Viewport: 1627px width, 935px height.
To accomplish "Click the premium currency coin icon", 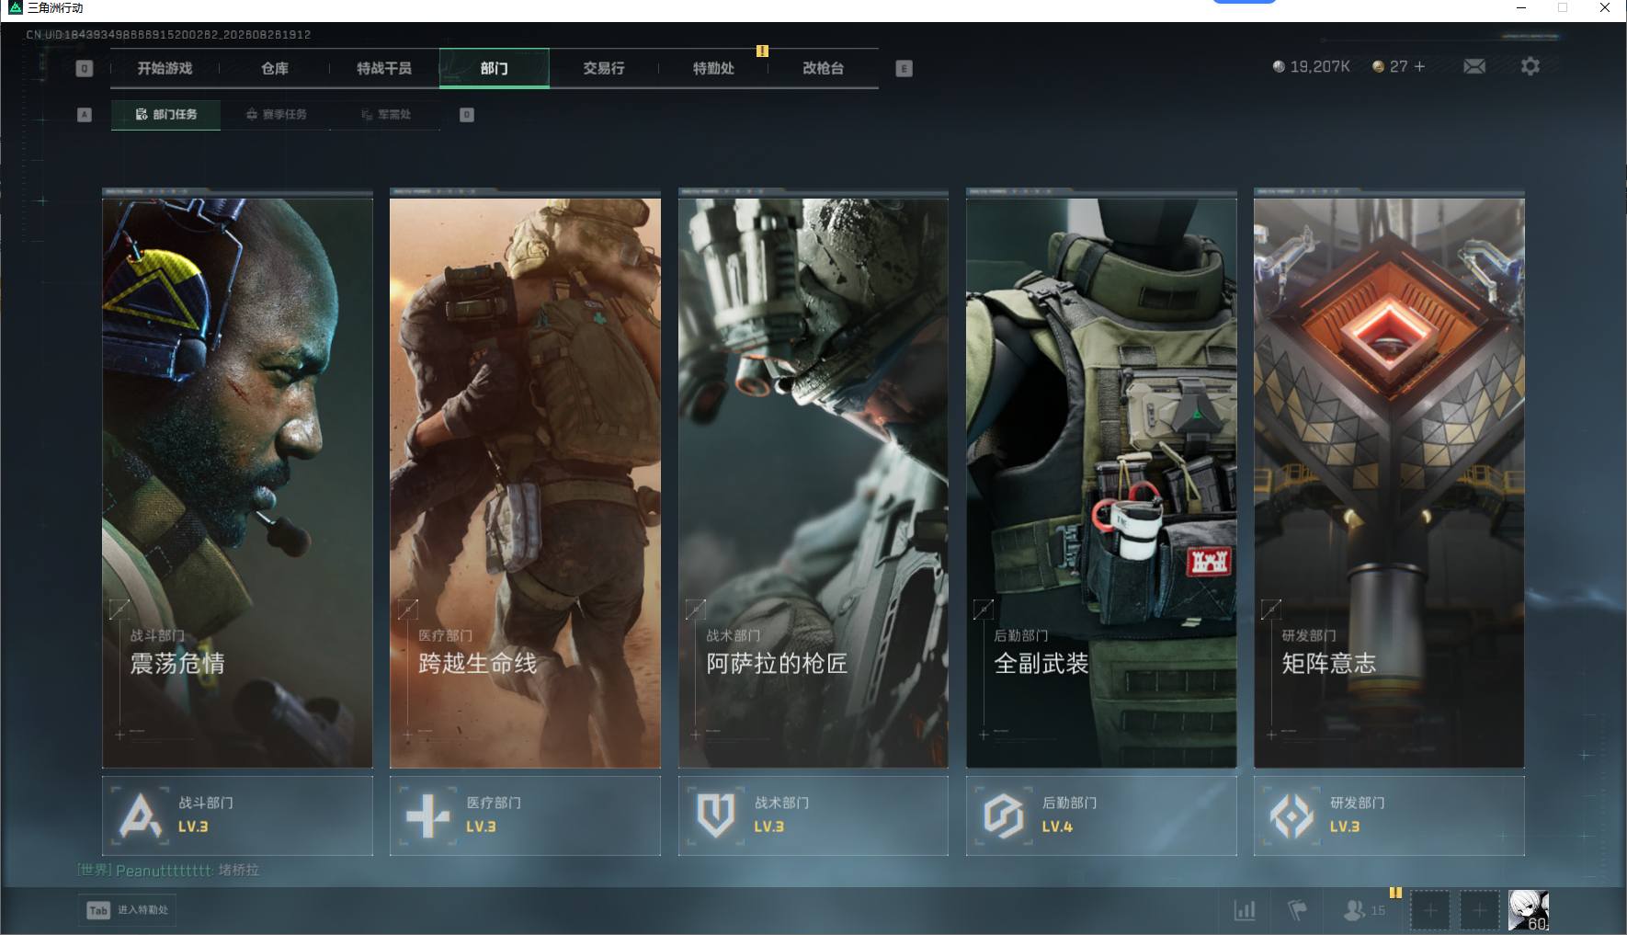I will pos(1378,66).
